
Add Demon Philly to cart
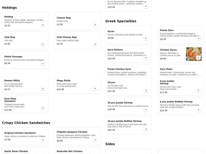pos(43,89)
